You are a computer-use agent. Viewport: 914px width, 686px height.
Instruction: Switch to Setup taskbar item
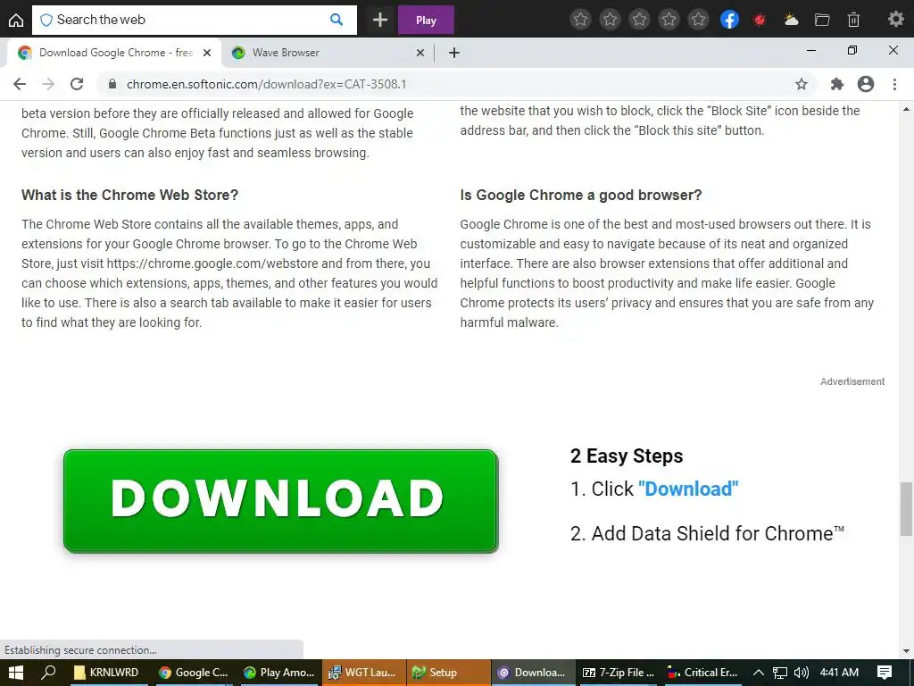(448, 673)
